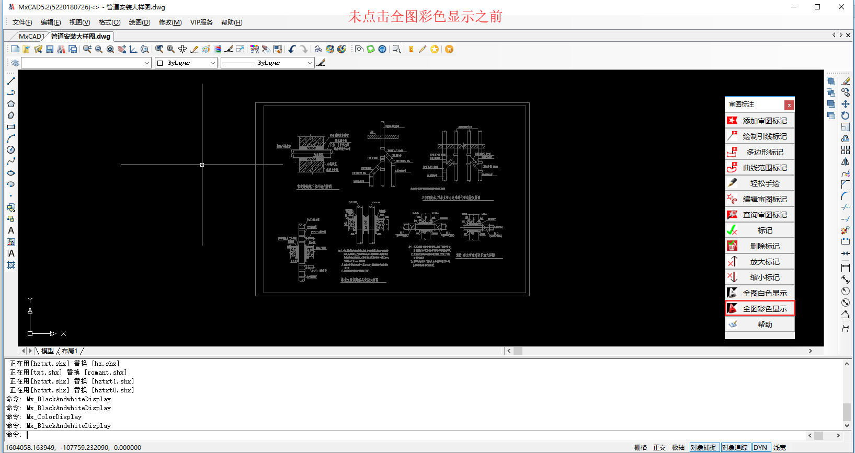Image resolution: width=855 pixels, height=453 pixels.
Task: Click the Redo arrow icon
Action: [x=303, y=49]
